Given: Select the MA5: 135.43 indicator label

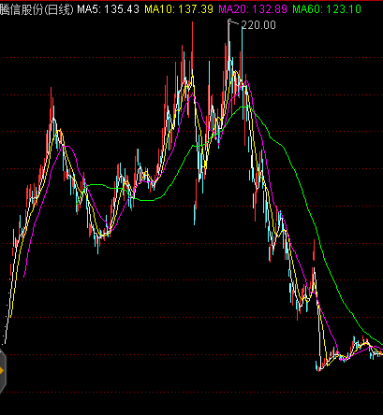Looking at the screenshot, I should (108, 9).
